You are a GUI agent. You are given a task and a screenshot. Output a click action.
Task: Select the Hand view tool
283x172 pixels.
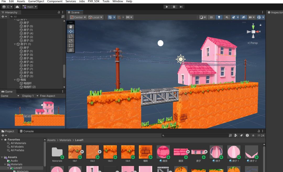point(71,27)
